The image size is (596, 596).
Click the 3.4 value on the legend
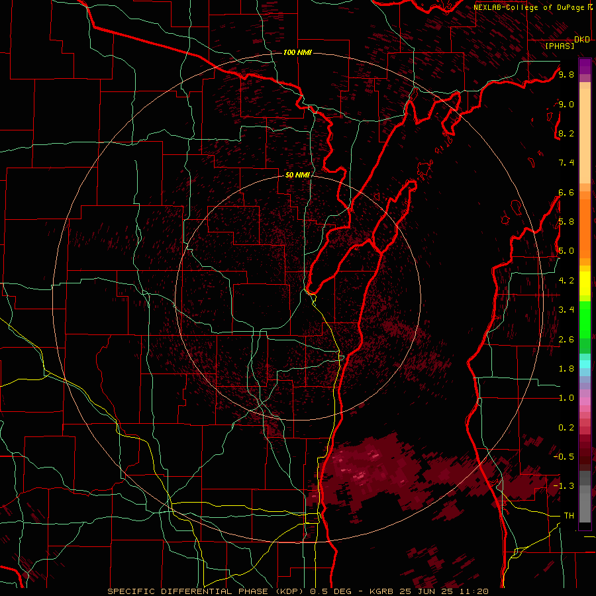coord(566,310)
